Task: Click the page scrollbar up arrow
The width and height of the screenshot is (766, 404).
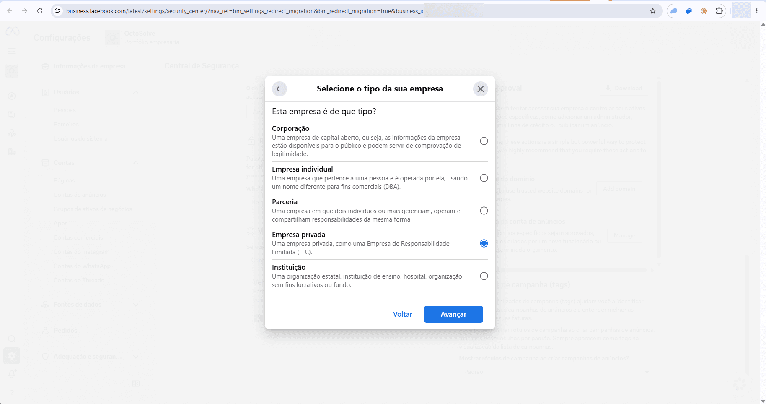Action: [763, 24]
